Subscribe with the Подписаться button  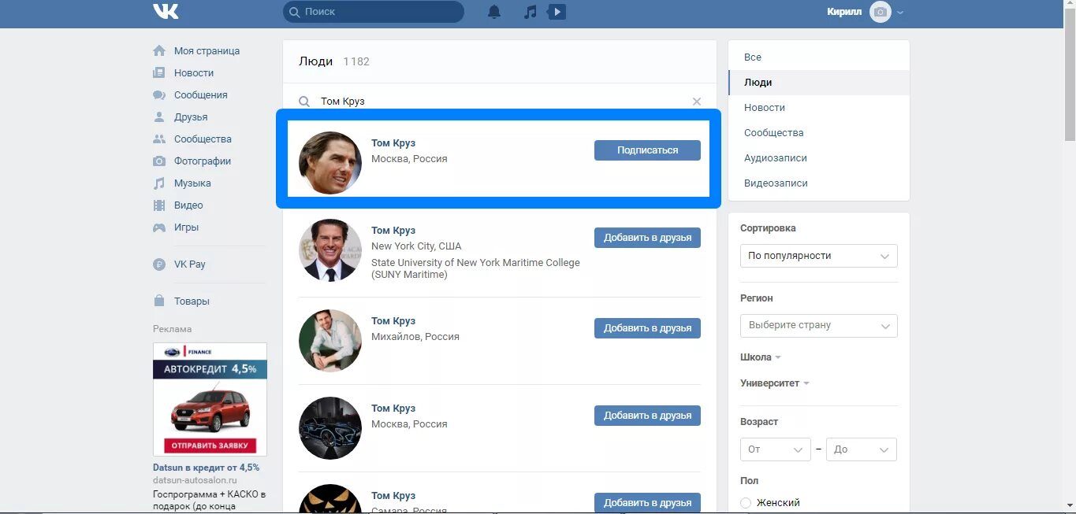pos(647,150)
